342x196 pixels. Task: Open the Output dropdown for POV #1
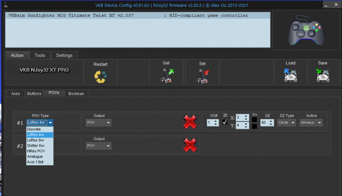98,123
